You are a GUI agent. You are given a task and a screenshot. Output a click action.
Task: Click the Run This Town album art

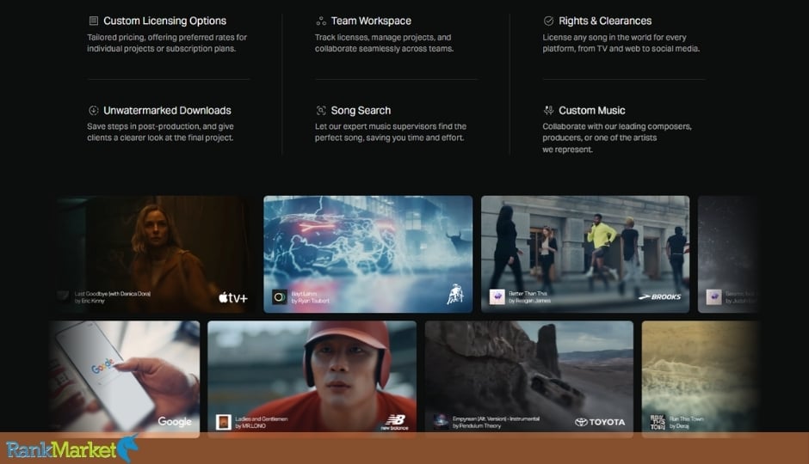(658, 422)
